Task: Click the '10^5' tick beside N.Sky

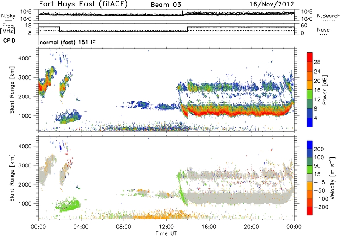Action: pyautogui.click(x=26, y=12)
